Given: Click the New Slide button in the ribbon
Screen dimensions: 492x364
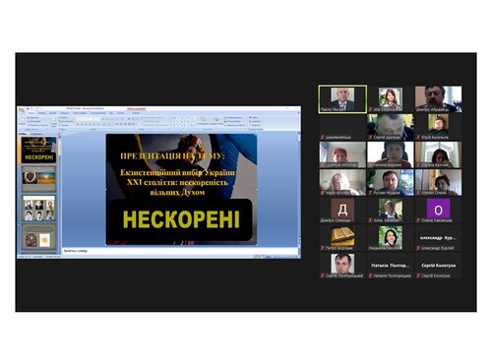Looking at the screenshot, I should pos(54,121).
